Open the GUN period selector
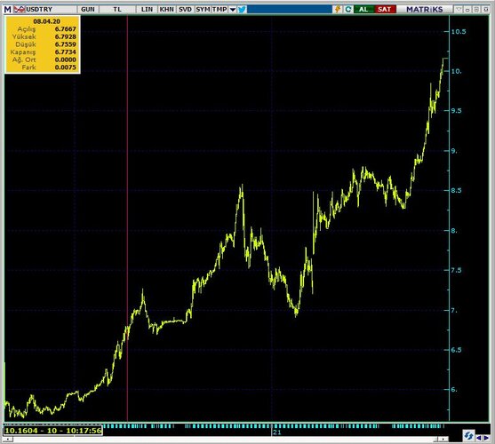The height and width of the screenshot is (444, 495). (88, 10)
